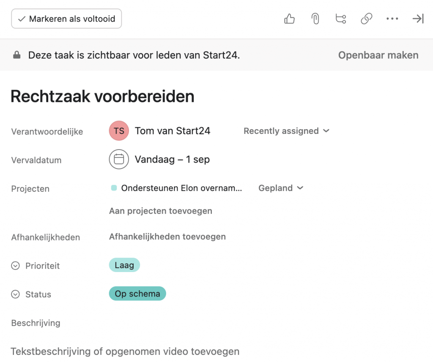Click the thumbs-up like icon

(x=289, y=19)
